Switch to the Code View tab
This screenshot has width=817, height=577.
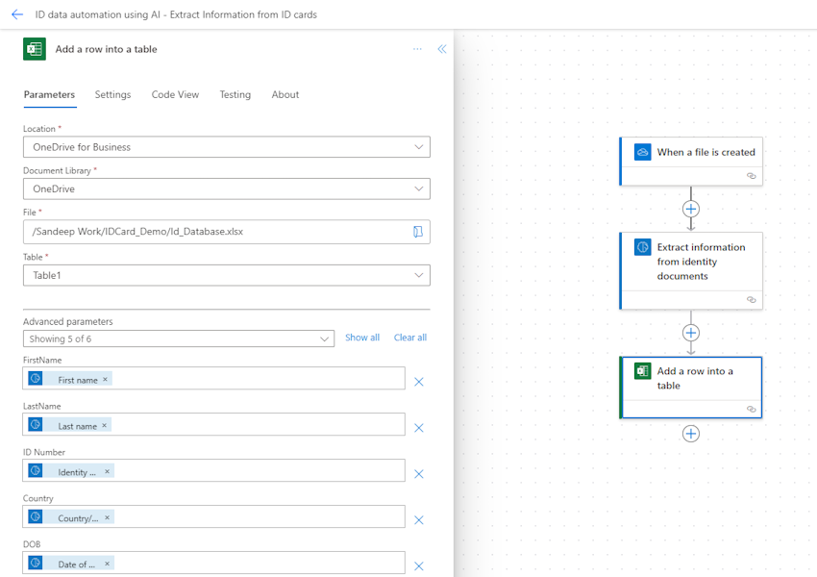point(175,95)
